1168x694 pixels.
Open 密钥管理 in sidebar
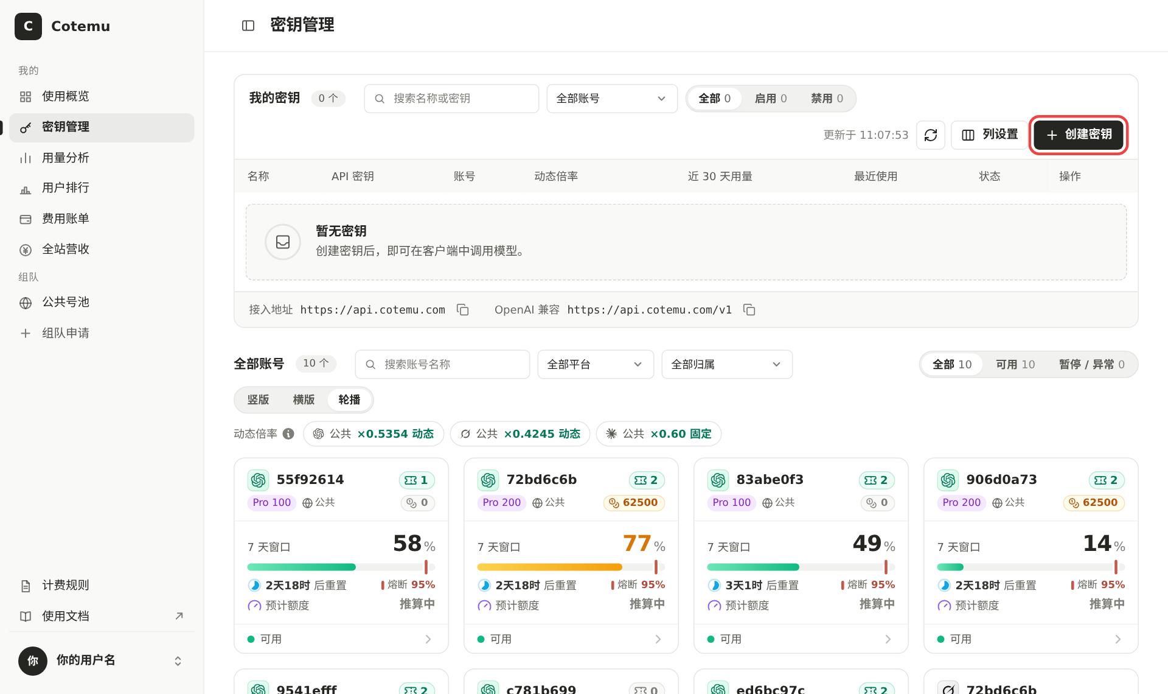point(102,128)
